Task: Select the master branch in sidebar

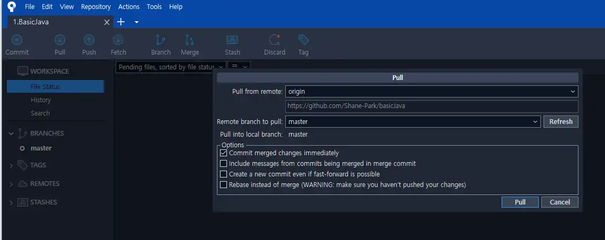Action: click(41, 148)
